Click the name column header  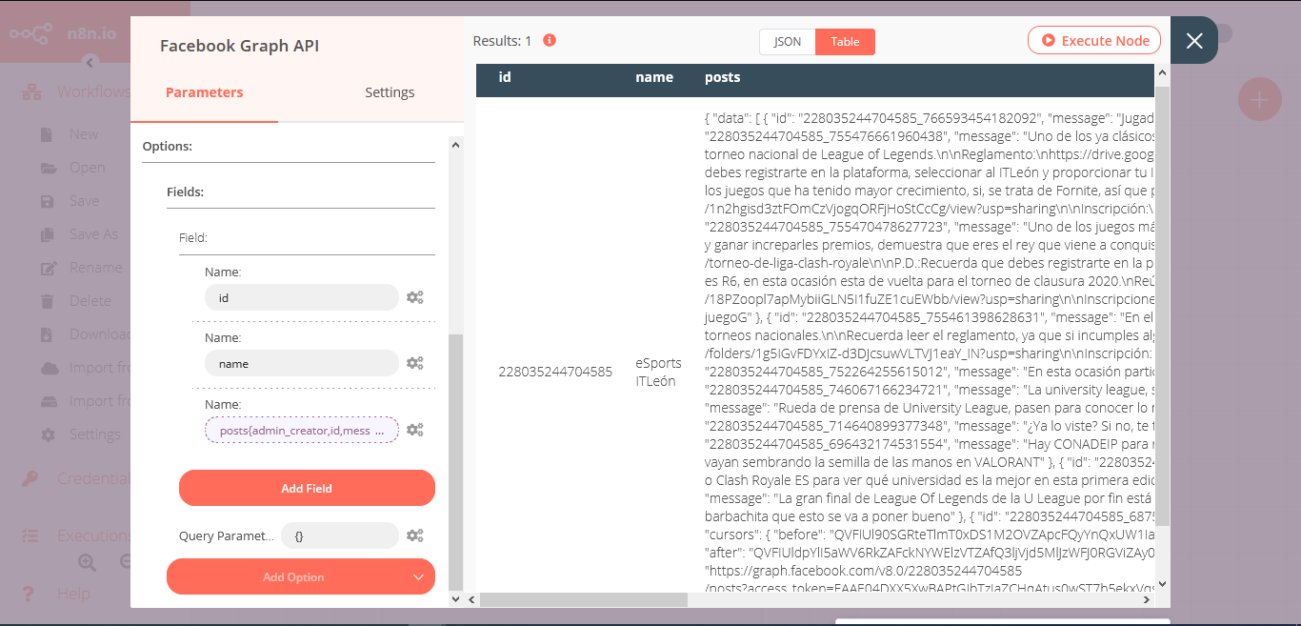(x=654, y=77)
